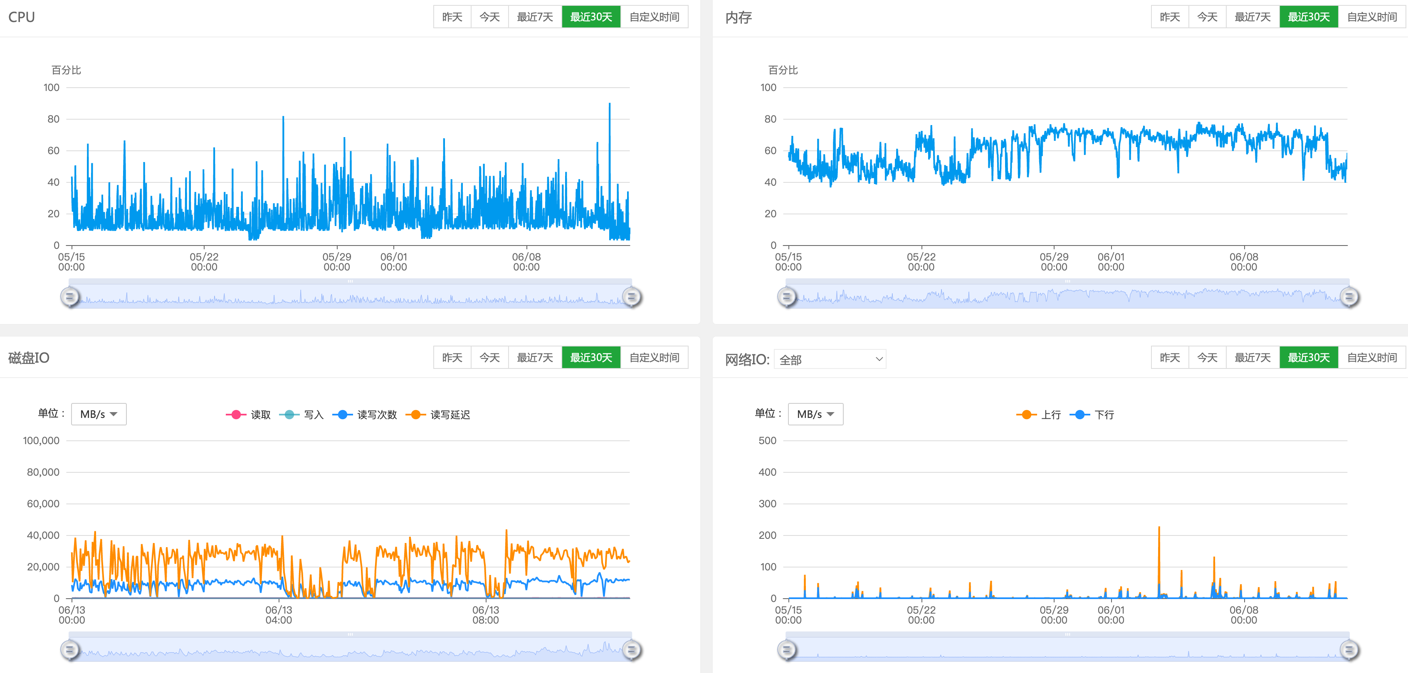Click the disk IO chart right range handle
This screenshot has width=1408, height=673.
631,649
